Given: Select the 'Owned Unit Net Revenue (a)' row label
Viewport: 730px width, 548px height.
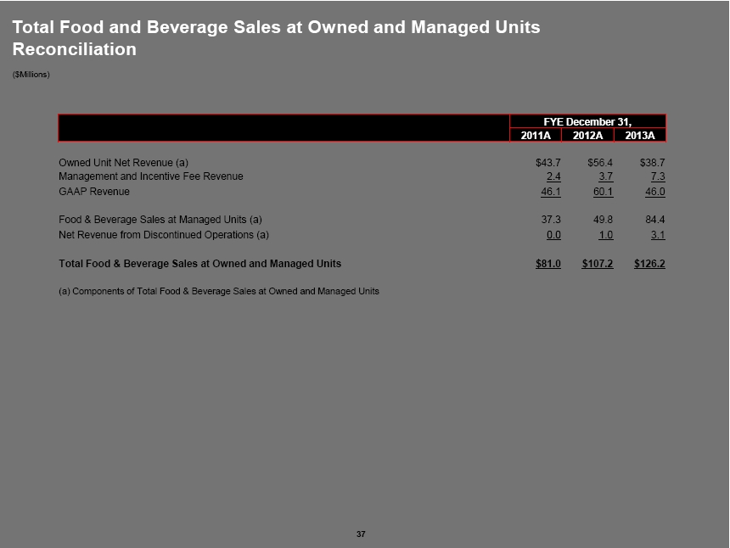Looking at the screenshot, I should pyautogui.click(x=123, y=162).
